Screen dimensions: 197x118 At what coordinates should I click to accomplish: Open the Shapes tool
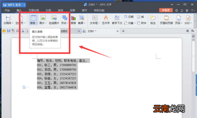click(x=65, y=20)
